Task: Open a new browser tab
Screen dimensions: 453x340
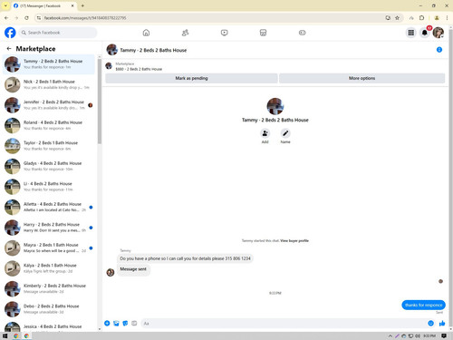Action: (82, 5)
